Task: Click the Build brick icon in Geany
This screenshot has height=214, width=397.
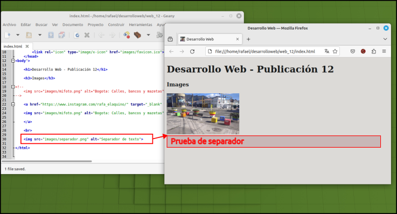Action: pos(137,35)
